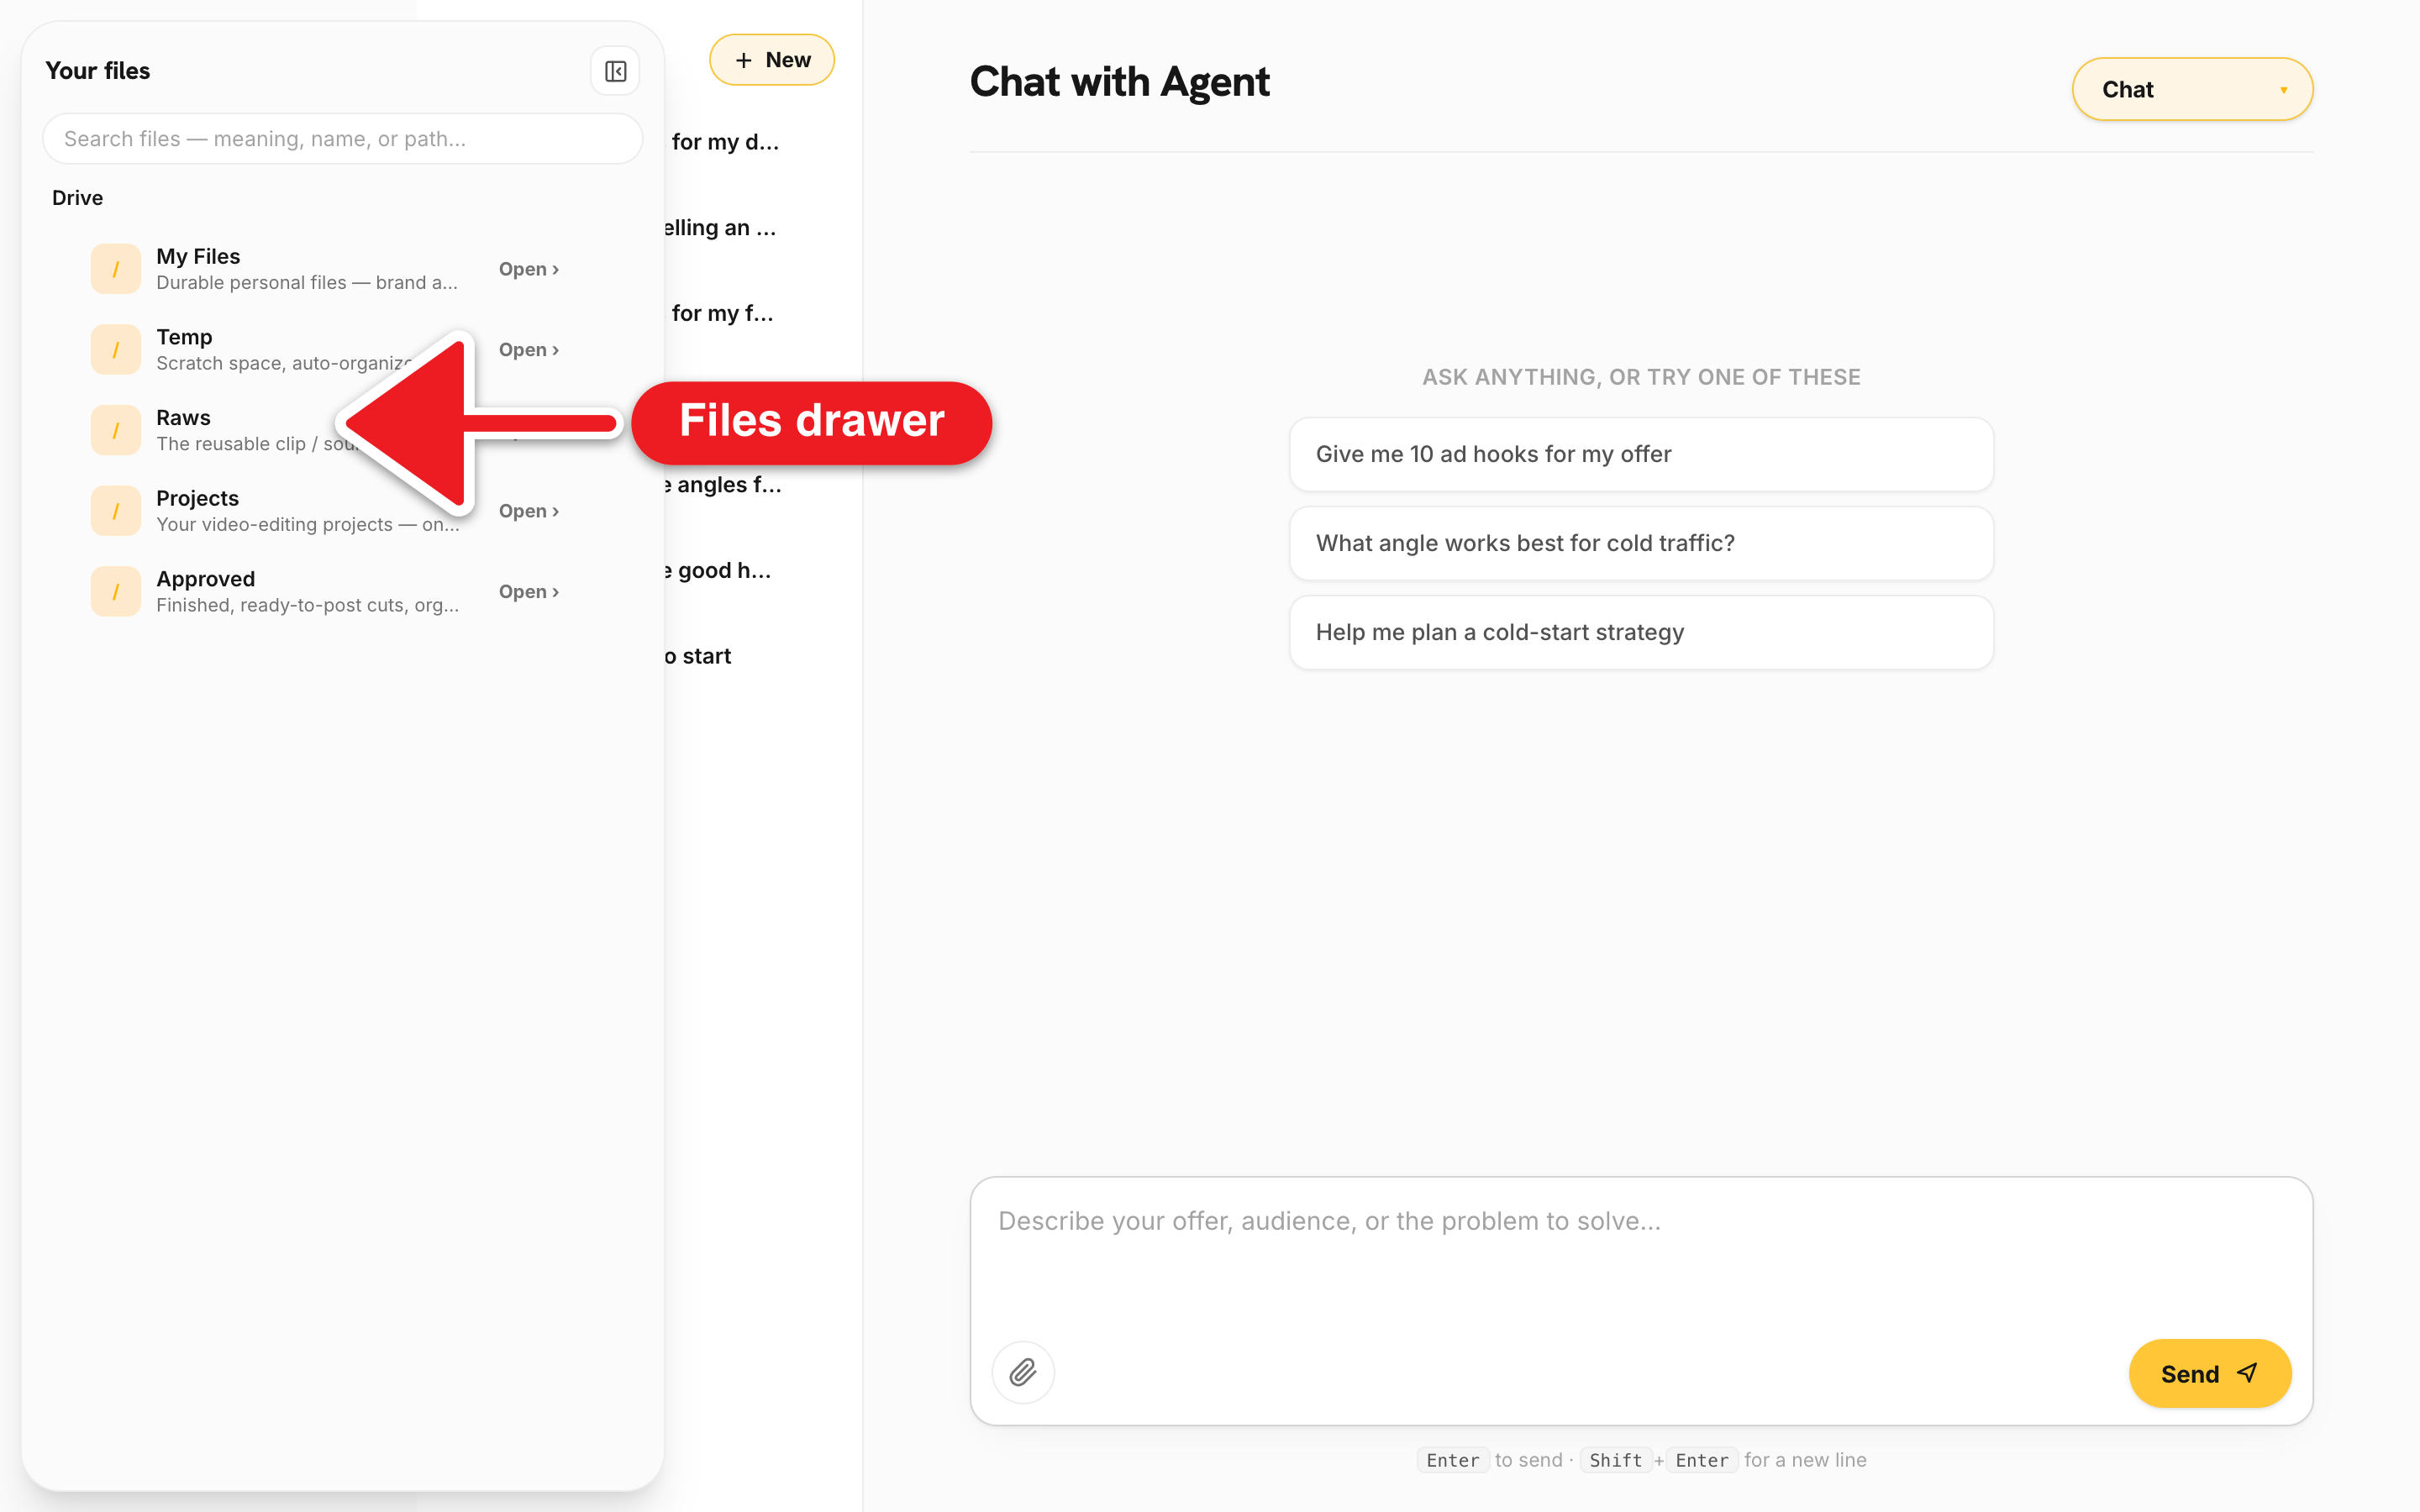The image size is (2420, 1512).
Task: Select the Approved row title
Action: coord(205,579)
